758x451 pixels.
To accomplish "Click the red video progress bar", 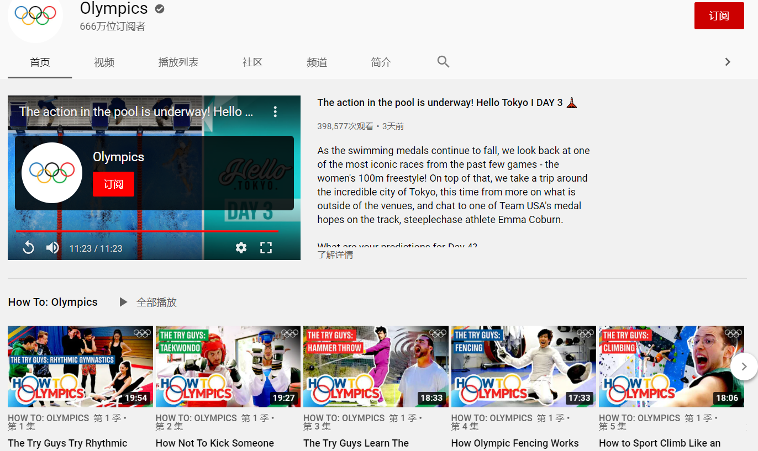I will (x=147, y=231).
